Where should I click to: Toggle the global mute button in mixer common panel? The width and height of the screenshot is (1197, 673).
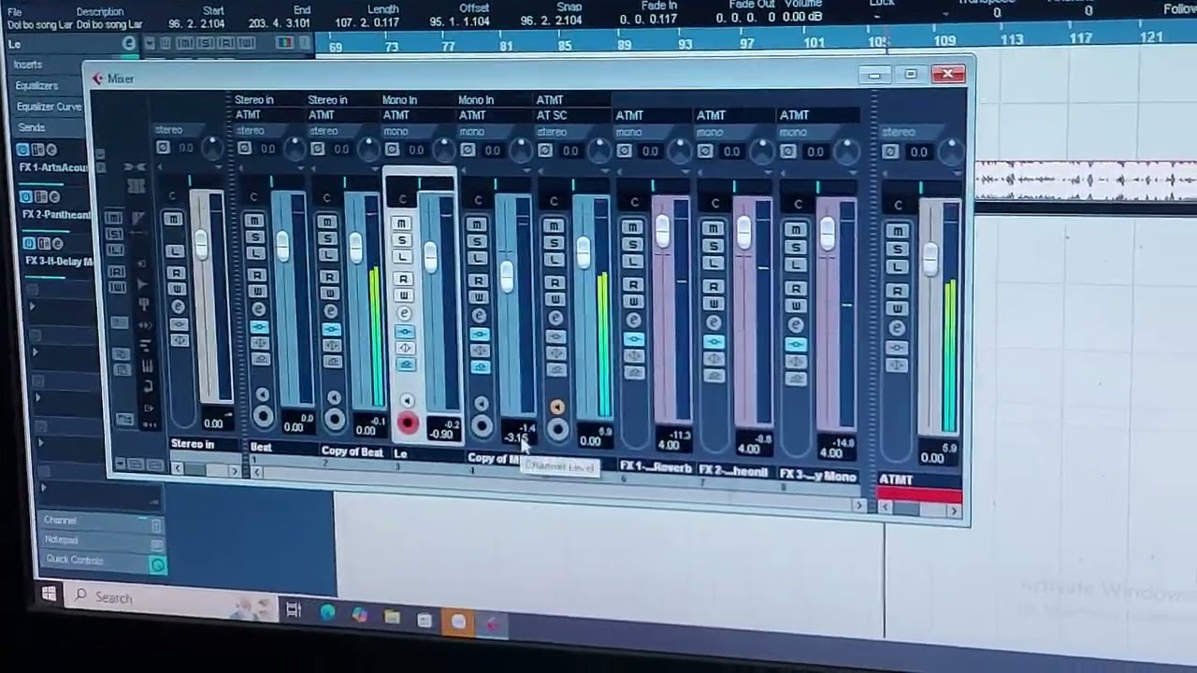click(x=114, y=218)
